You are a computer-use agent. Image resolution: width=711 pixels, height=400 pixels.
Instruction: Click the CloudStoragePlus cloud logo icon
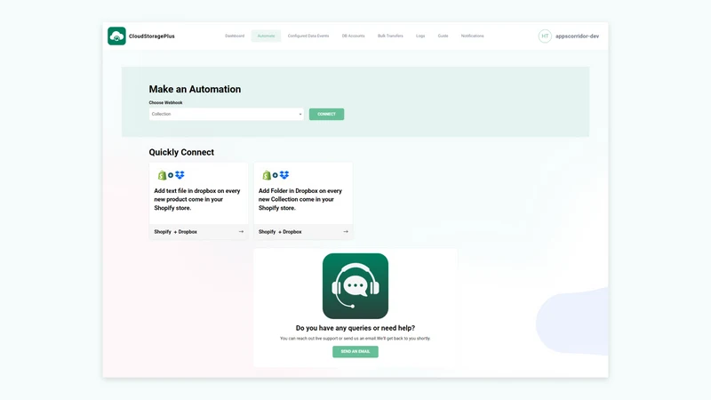pos(116,36)
